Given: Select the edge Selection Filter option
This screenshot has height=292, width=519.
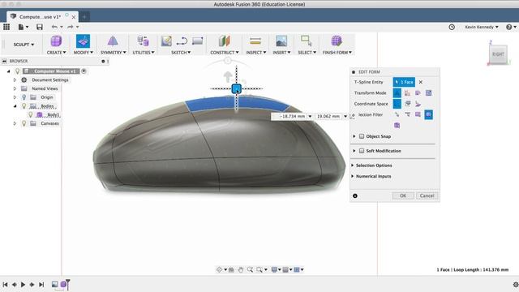Looking at the screenshot, I should click(x=407, y=114).
